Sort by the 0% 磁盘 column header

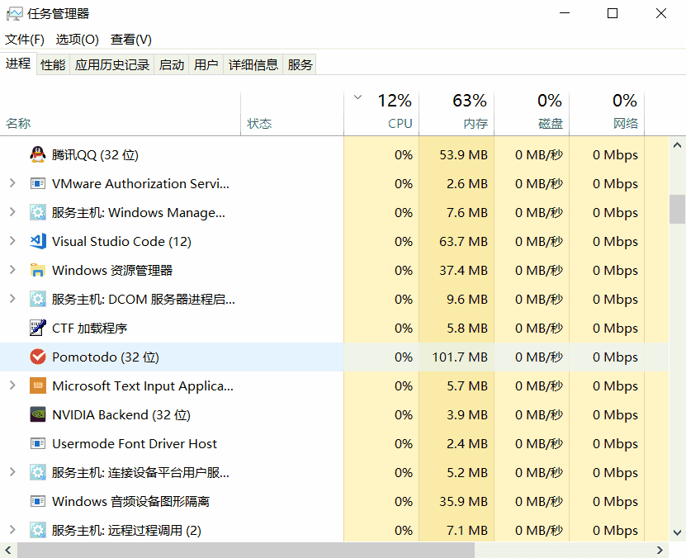532,114
